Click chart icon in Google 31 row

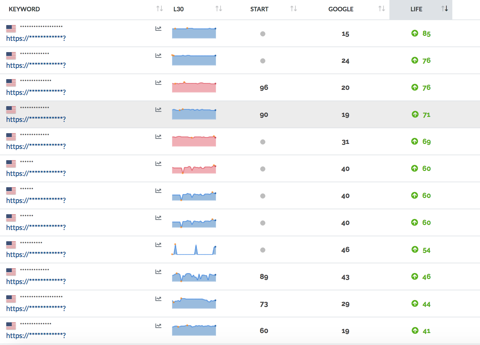point(158,137)
